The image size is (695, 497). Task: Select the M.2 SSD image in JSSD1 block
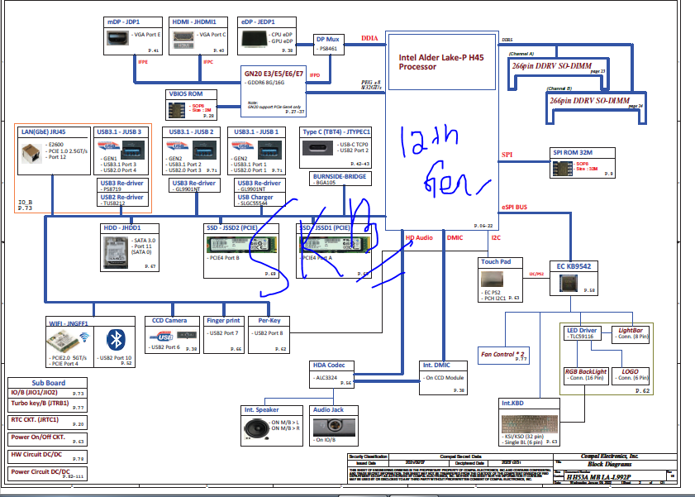pyautogui.click(x=335, y=245)
